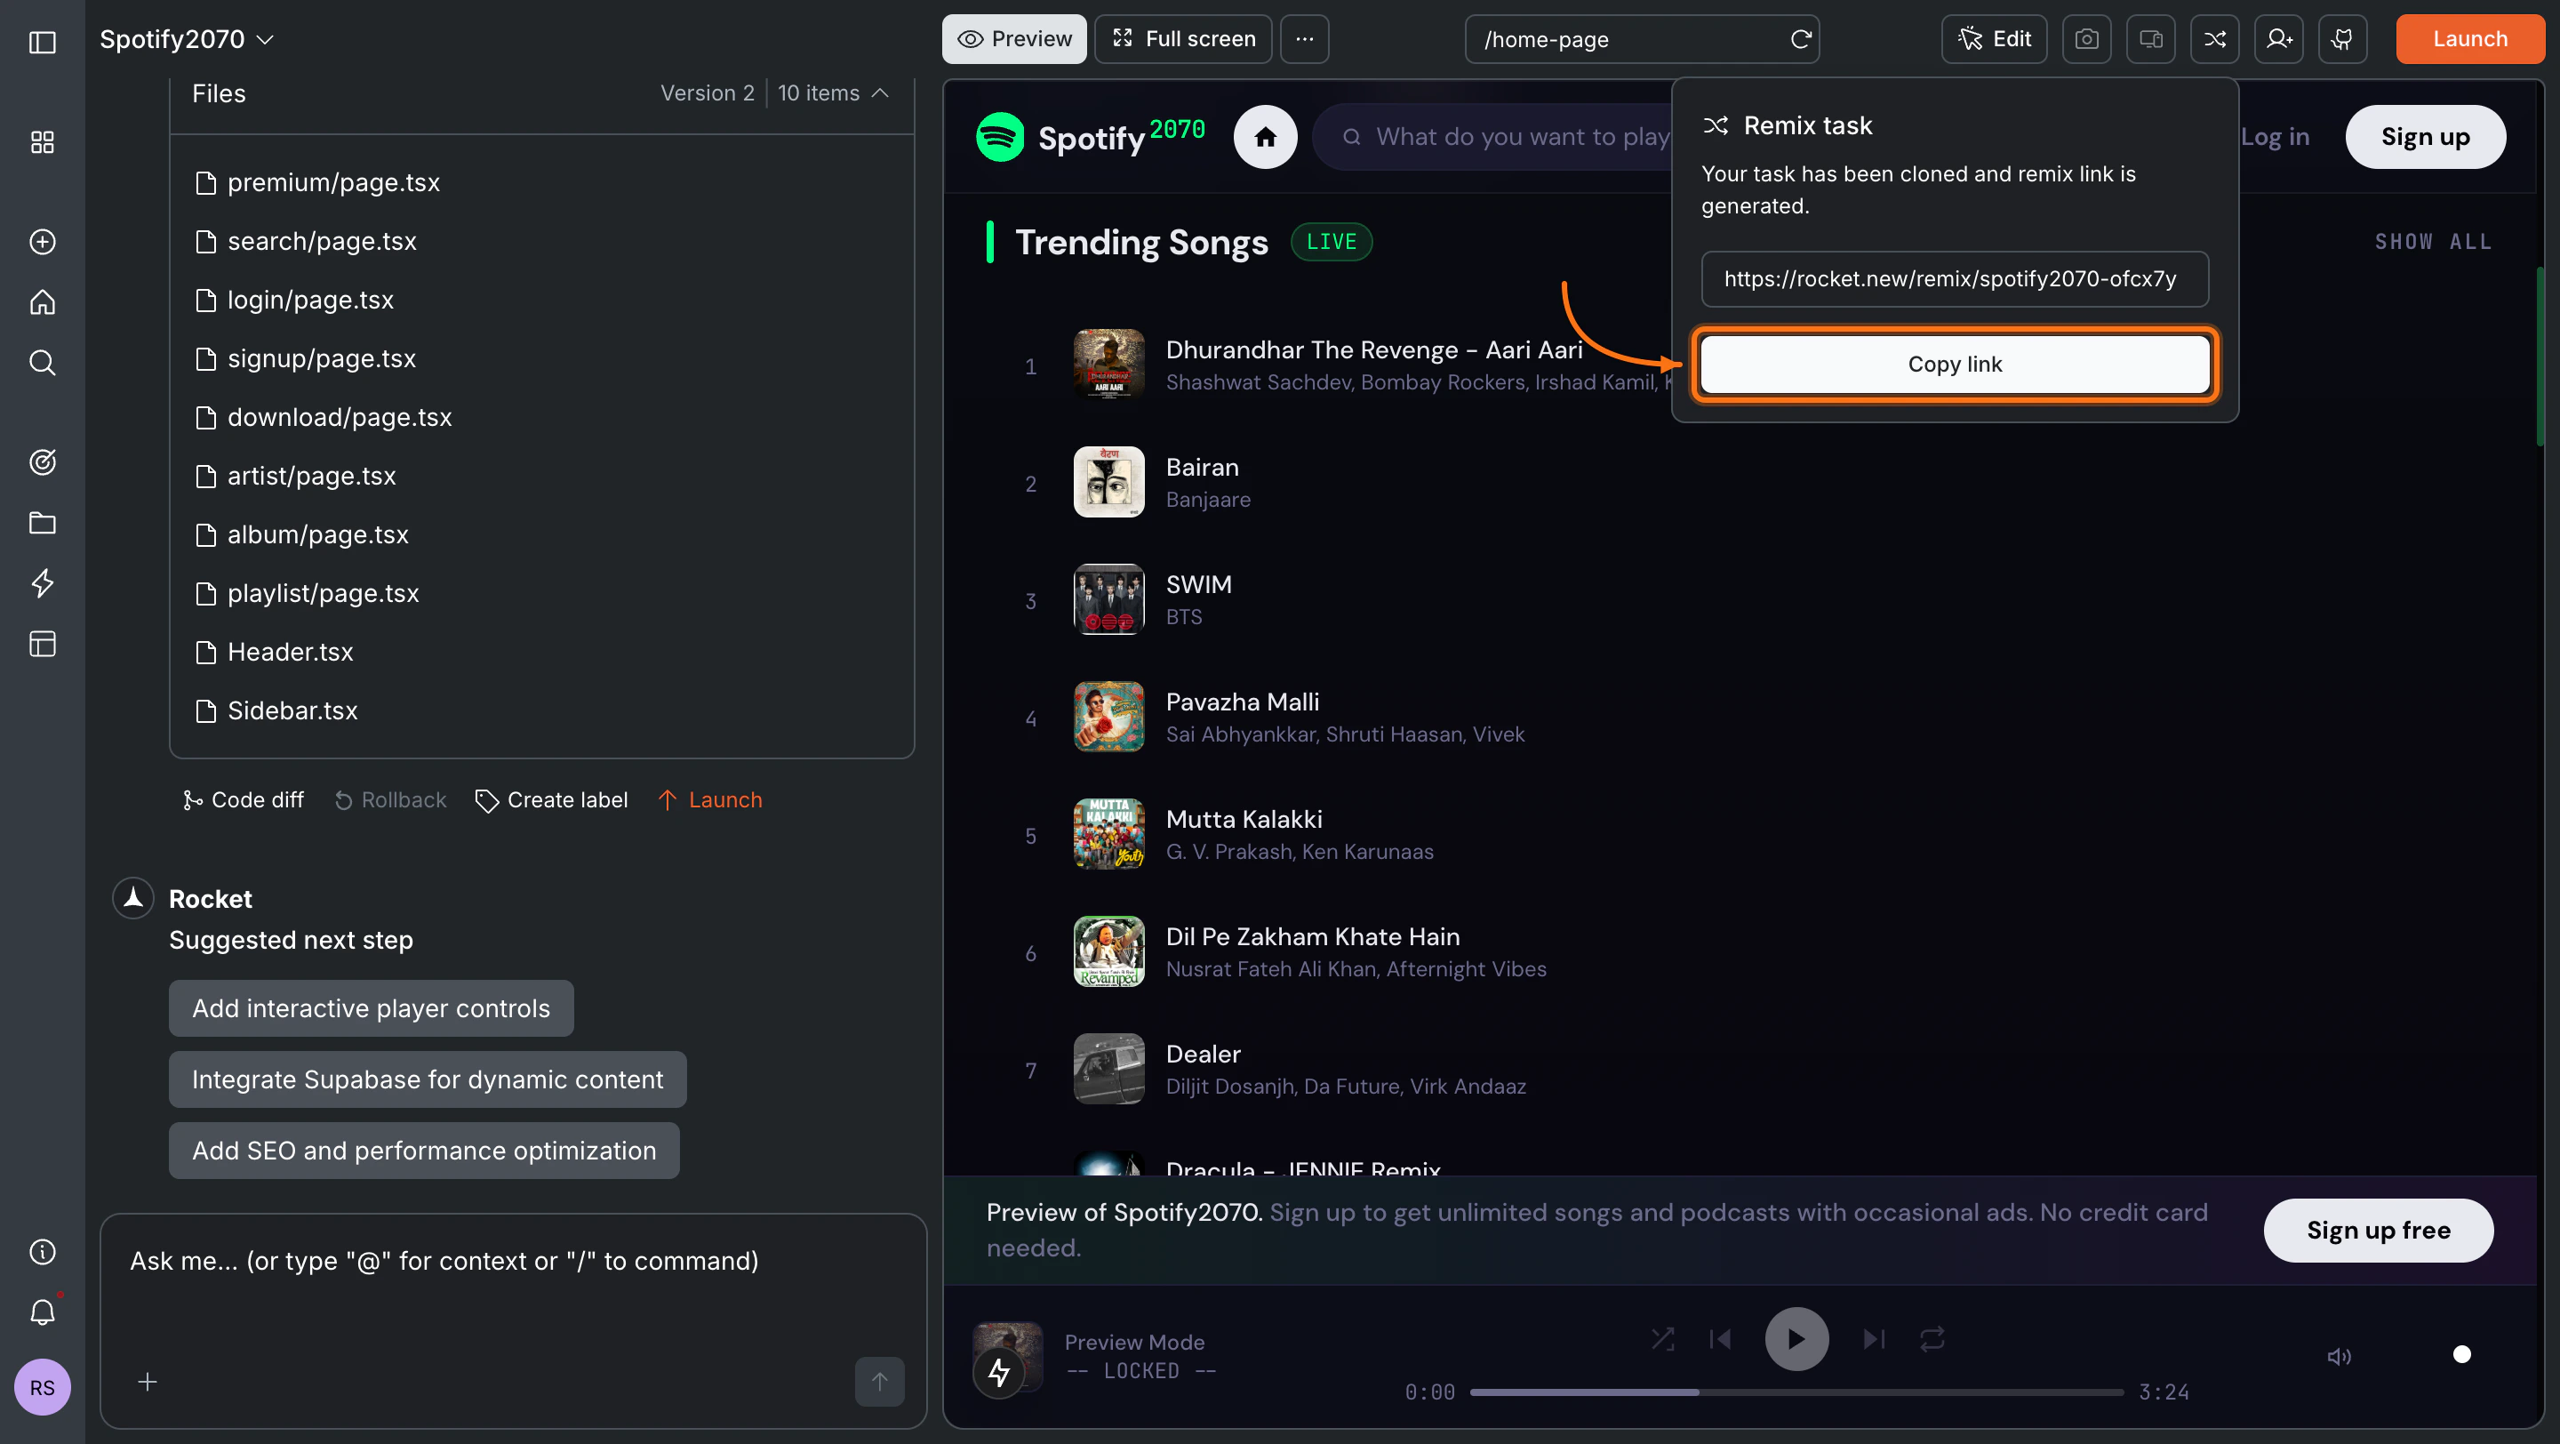The width and height of the screenshot is (2560, 1444).
Task: Select the search icon in the left sidebar
Action: point(42,362)
